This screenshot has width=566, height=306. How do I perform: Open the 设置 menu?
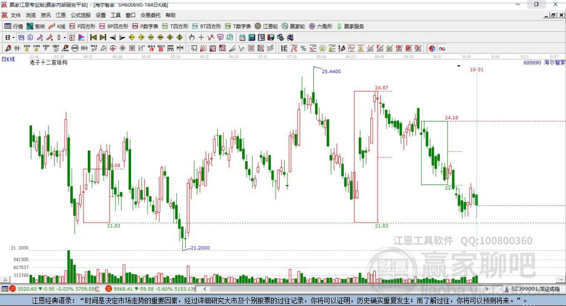click(x=101, y=15)
